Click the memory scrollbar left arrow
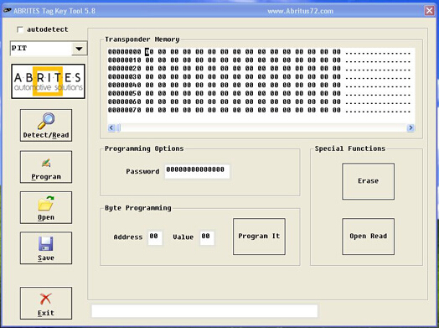 click(111, 128)
